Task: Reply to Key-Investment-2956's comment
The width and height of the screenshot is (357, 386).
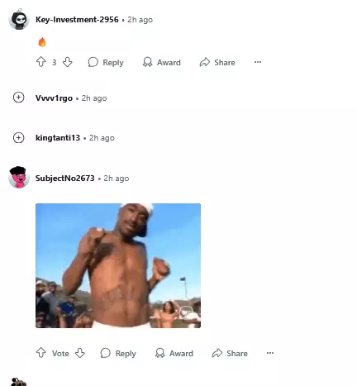Action: point(106,62)
